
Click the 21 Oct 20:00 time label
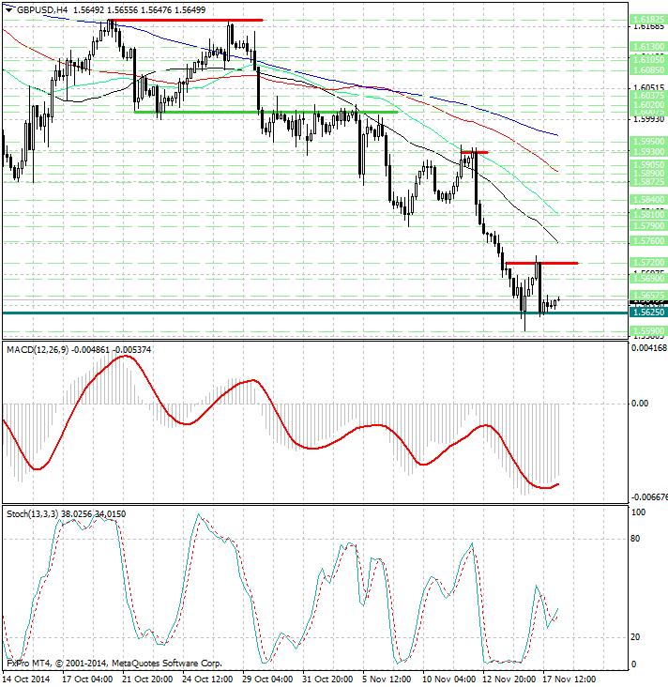tap(147, 679)
